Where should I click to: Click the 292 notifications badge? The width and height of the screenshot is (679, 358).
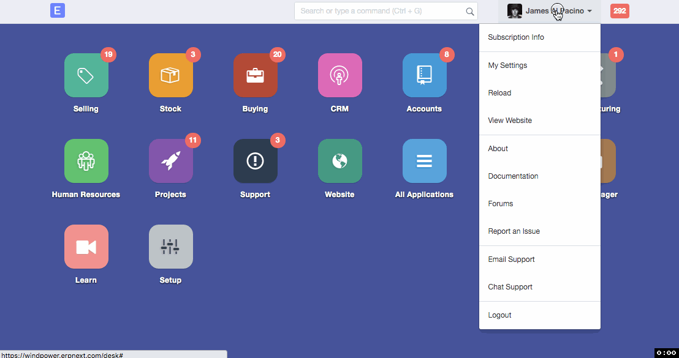[620, 11]
